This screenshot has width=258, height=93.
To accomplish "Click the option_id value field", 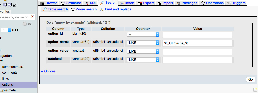I will tap(198, 35).
